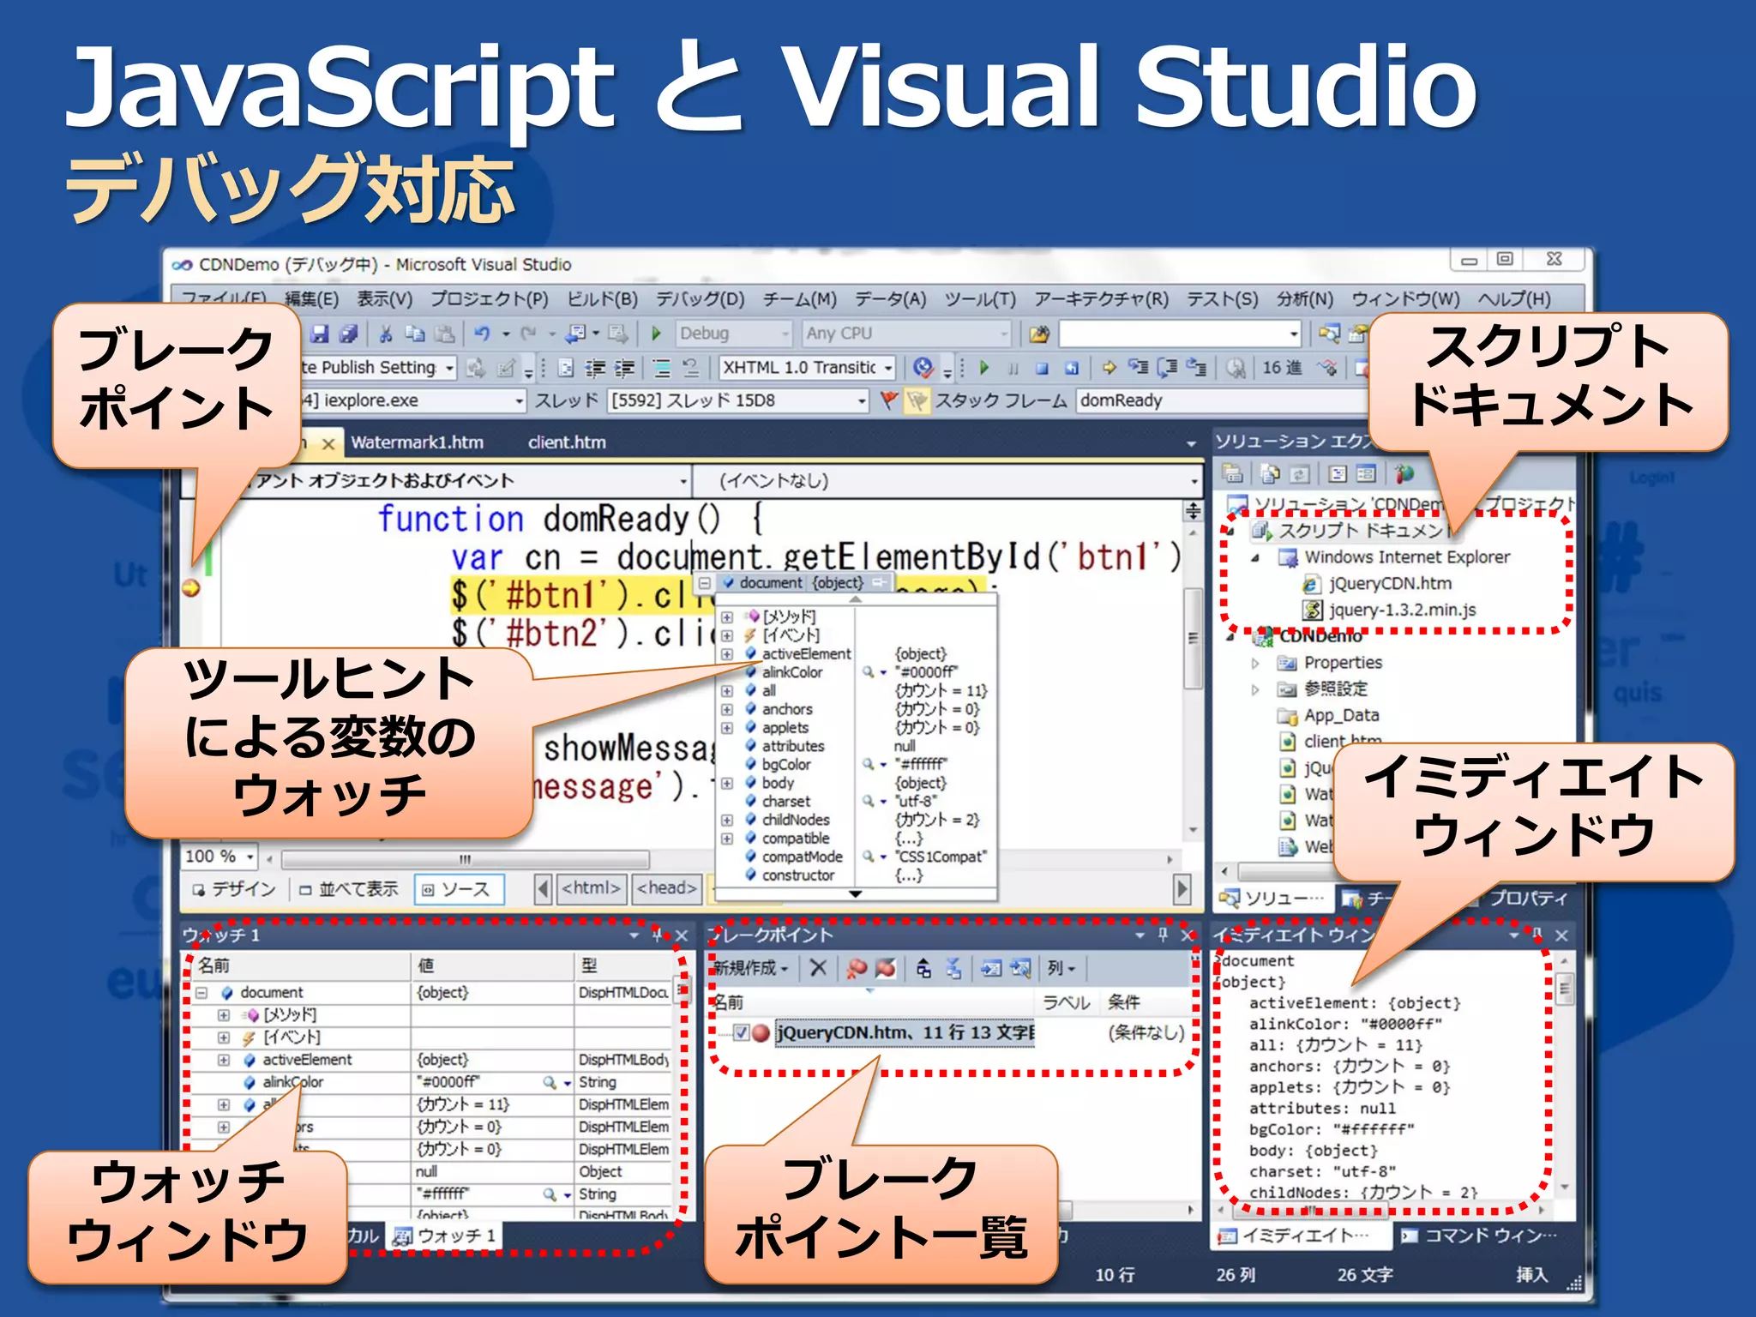Click the Stop Debugging square icon

(x=1042, y=369)
